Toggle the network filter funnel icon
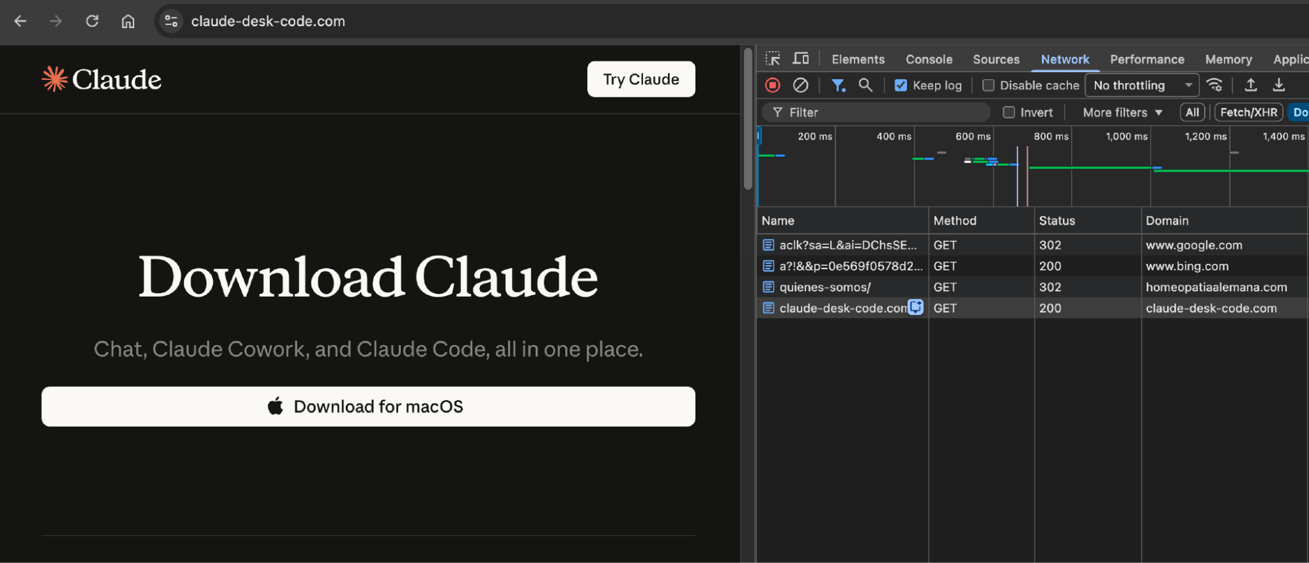The width and height of the screenshot is (1309, 563). (838, 85)
